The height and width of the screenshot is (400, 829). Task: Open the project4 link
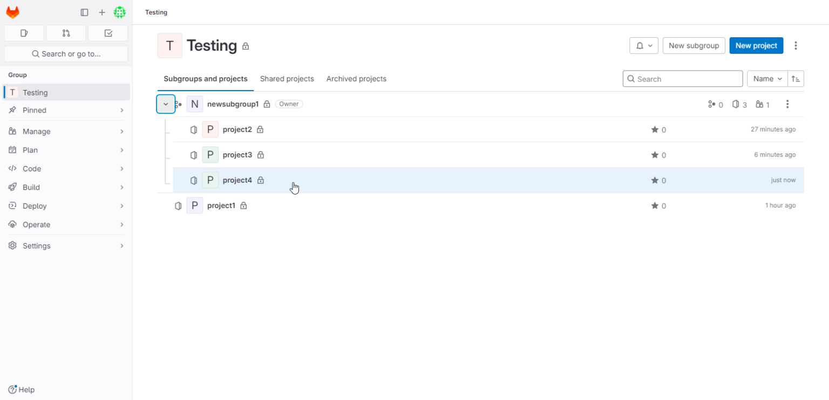237,180
